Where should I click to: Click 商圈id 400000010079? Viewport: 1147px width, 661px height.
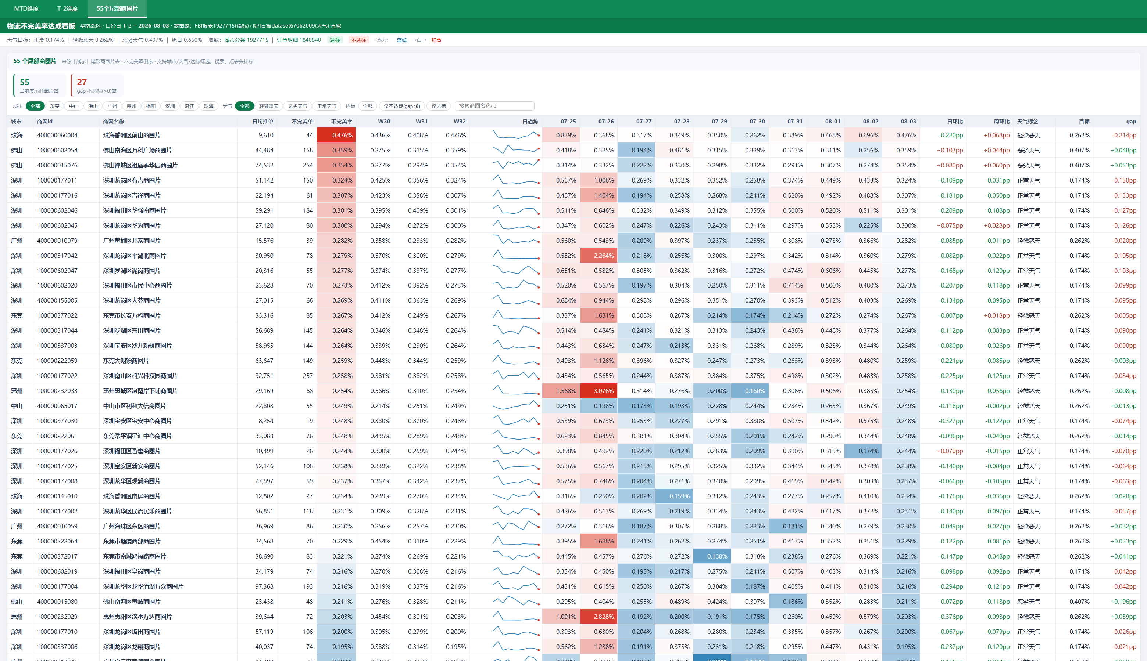pyautogui.click(x=57, y=241)
